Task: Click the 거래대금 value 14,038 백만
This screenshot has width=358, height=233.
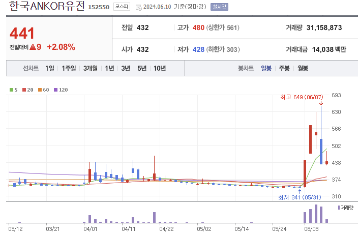Action: coord(329,49)
